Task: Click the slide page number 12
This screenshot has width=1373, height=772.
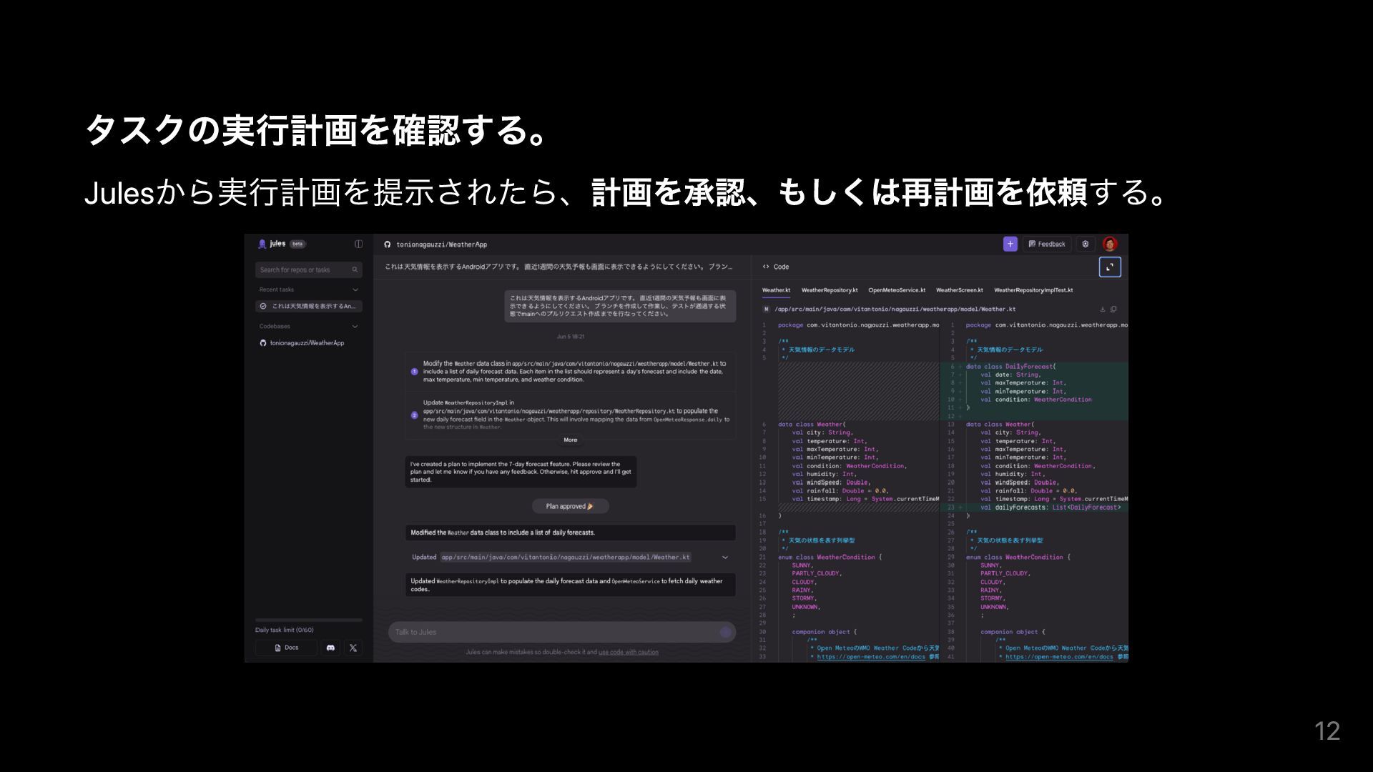Action: 1327,731
